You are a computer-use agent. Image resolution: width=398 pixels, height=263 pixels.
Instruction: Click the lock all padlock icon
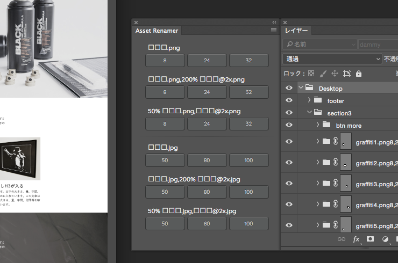pos(359,74)
